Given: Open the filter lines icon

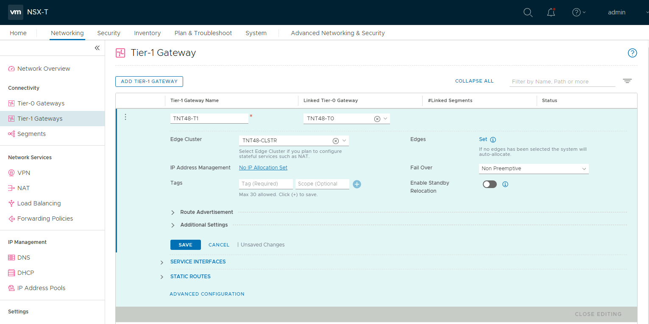Looking at the screenshot, I should click(627, 81).
